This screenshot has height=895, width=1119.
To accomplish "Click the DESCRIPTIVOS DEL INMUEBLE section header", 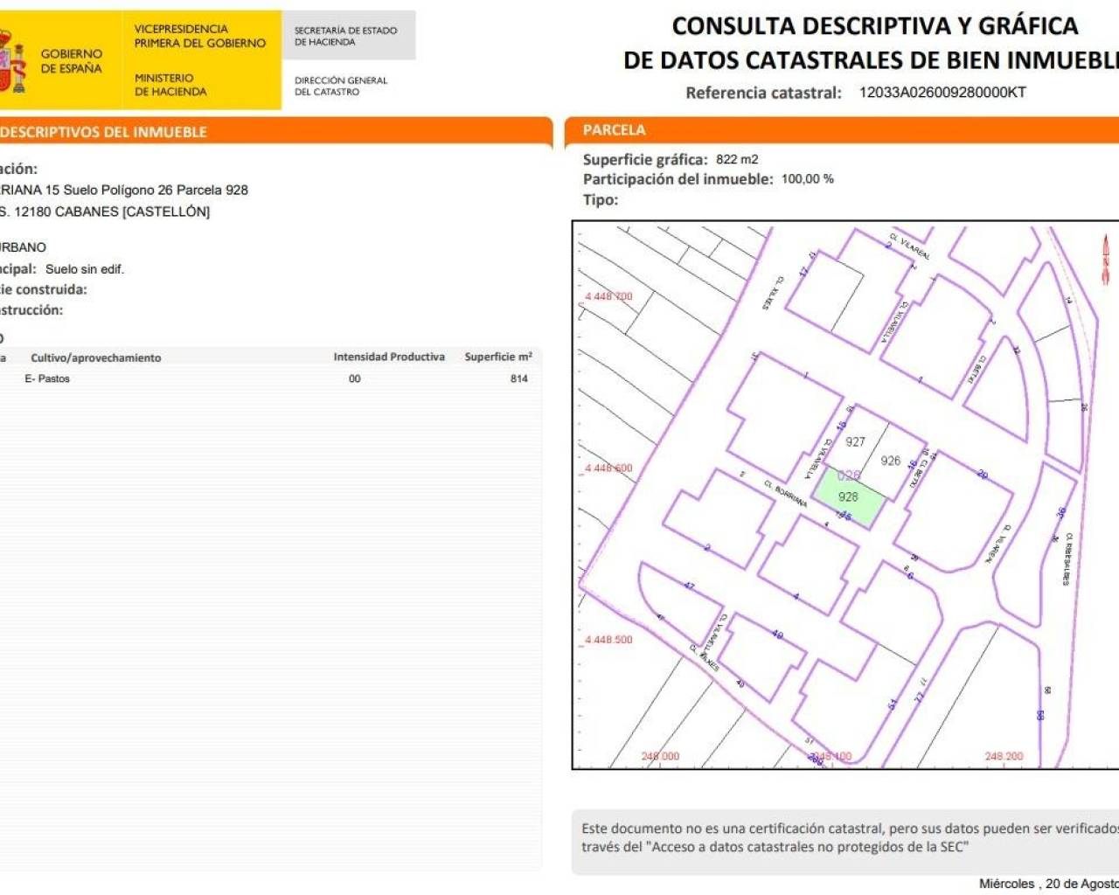I will click(x=104, y=132).
